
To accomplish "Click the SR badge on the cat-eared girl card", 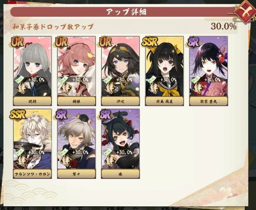I will [x=106, y=114].
